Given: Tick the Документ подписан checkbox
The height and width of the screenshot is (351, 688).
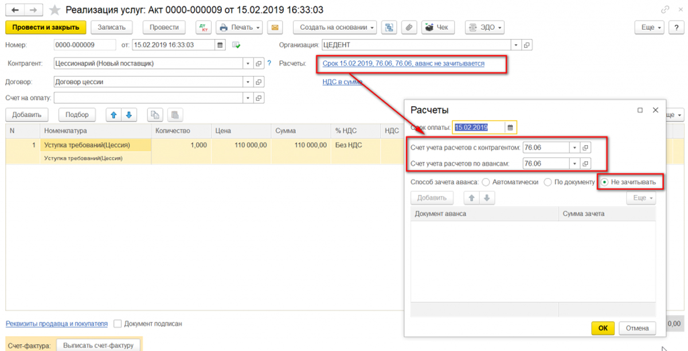Looking at the screenshot, I should click(x=118, y=323).
